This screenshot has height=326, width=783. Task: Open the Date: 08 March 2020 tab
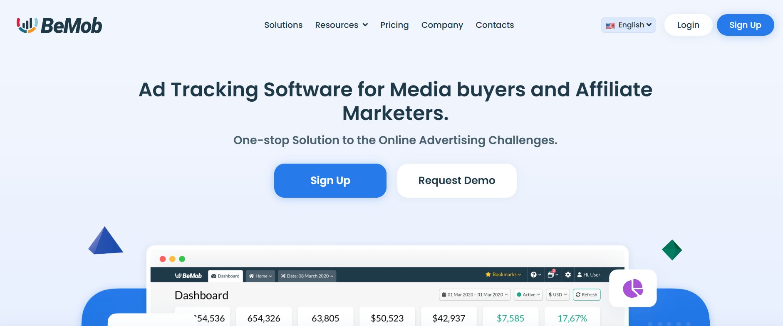pyautogui.click(x=307, y=276)
